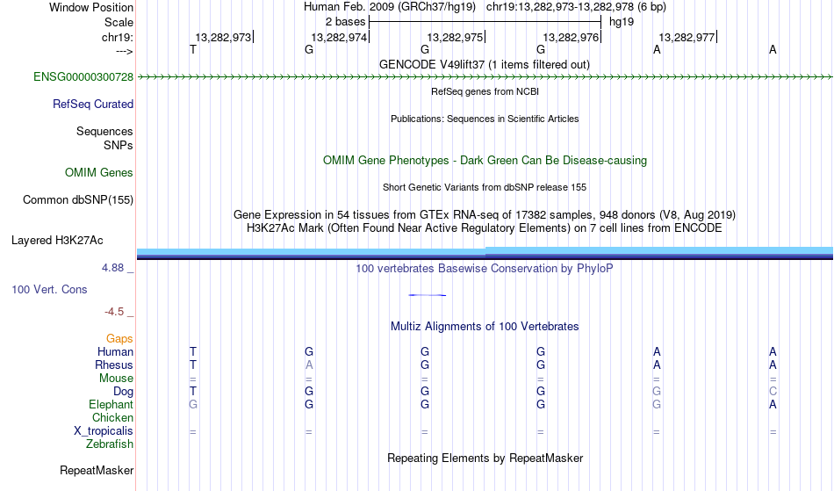Click the faded G in Elephant row's first column
Screen dimensions: 834x491
(x=193, y=405)
